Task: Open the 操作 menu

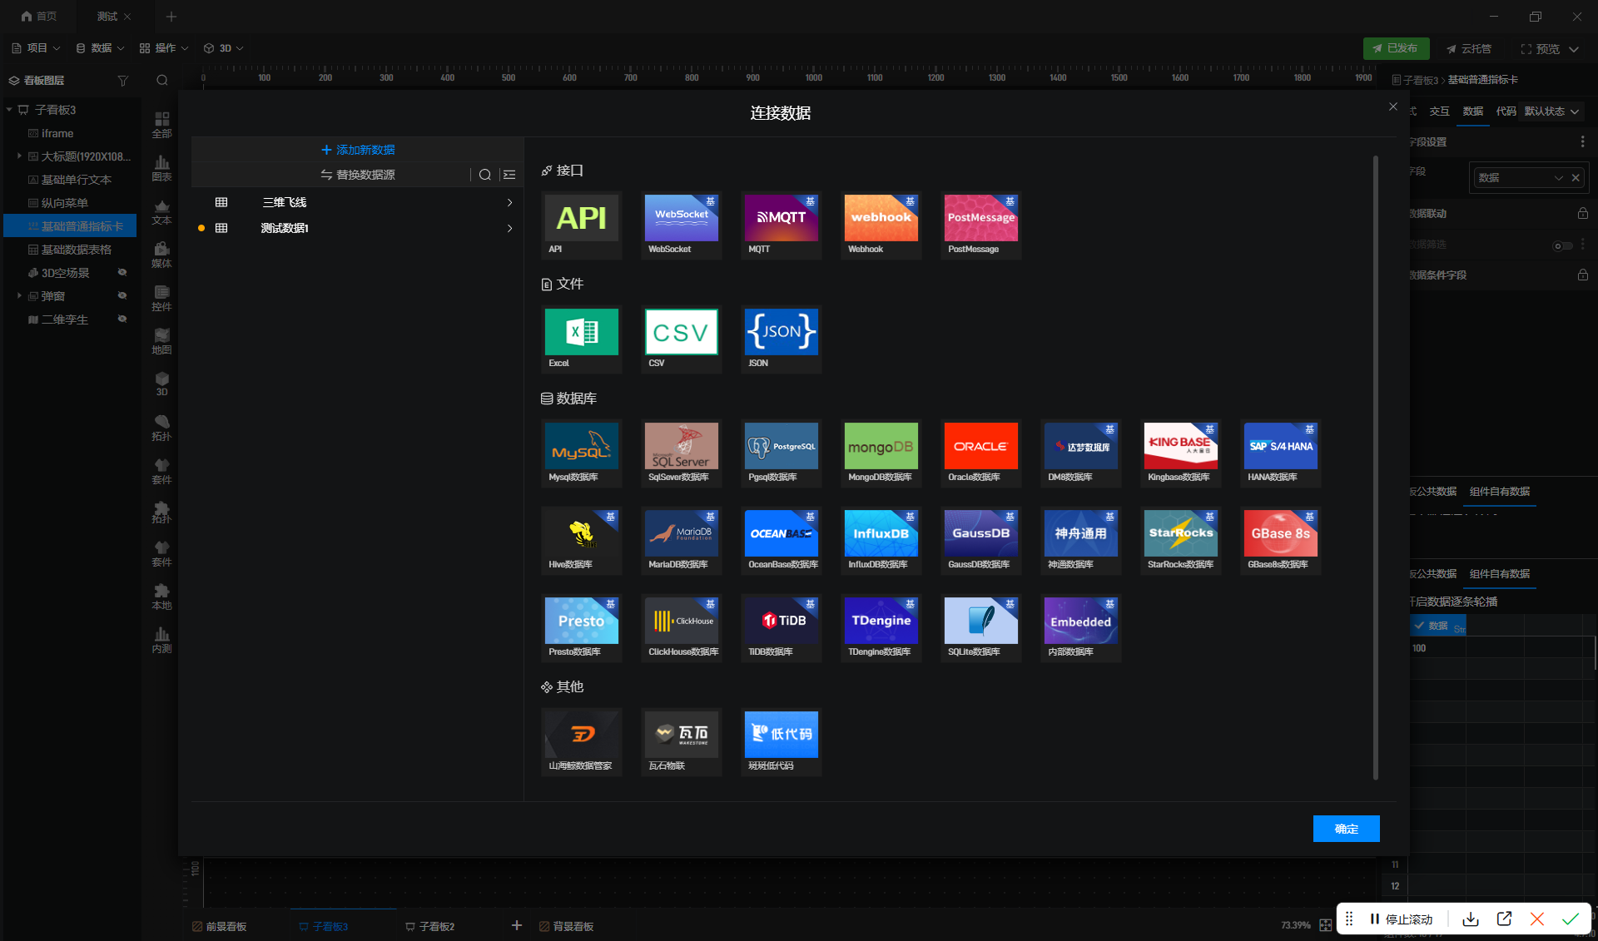Action: (x=164, y=48)
